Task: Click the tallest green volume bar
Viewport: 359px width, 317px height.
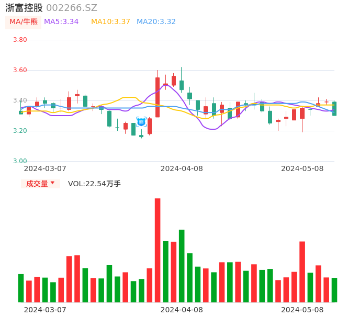Action: [x=182, y=266]
